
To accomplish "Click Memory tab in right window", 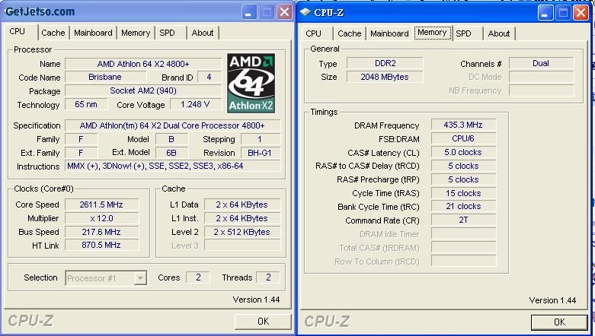I will point(432,33).
